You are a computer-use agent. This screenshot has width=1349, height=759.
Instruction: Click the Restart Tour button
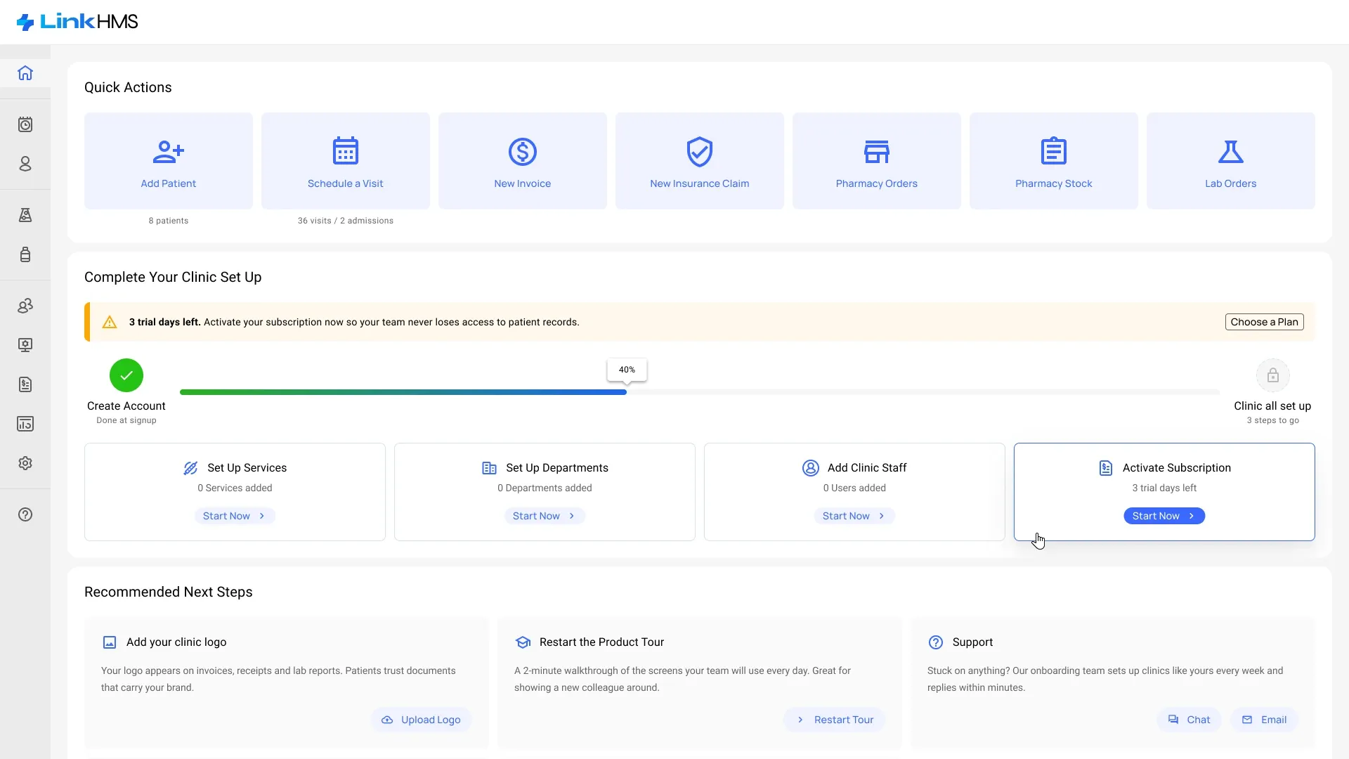coord(834,720)
